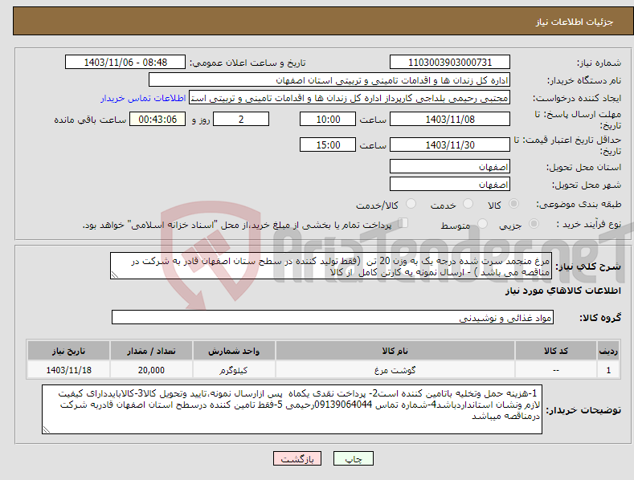Select the کالا/خدمت radio button
This screenshot has width=634, height=480.
tap(411, 204)
